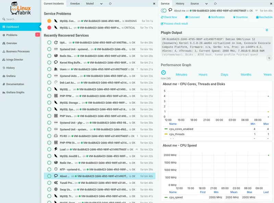Screen dimensions: 274x203
Task: Switch to the Muted tab
Action: (90, 3)
